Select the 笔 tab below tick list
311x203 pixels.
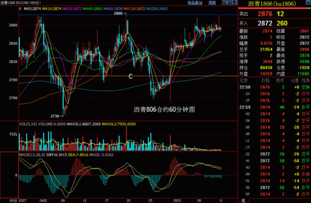[243, 200]
